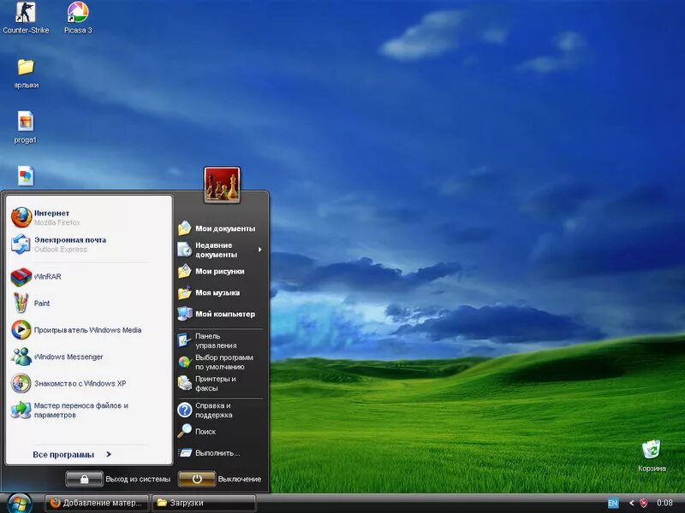Select Picasa 3 desktop shortcut
This screenshot has height=513, width=685.
coord(78,17)
